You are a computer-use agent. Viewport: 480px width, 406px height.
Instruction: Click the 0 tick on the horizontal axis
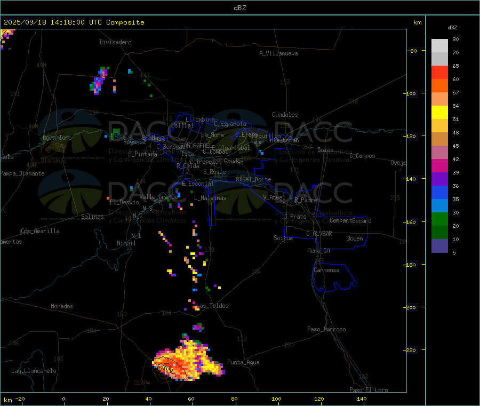[63, 399]
